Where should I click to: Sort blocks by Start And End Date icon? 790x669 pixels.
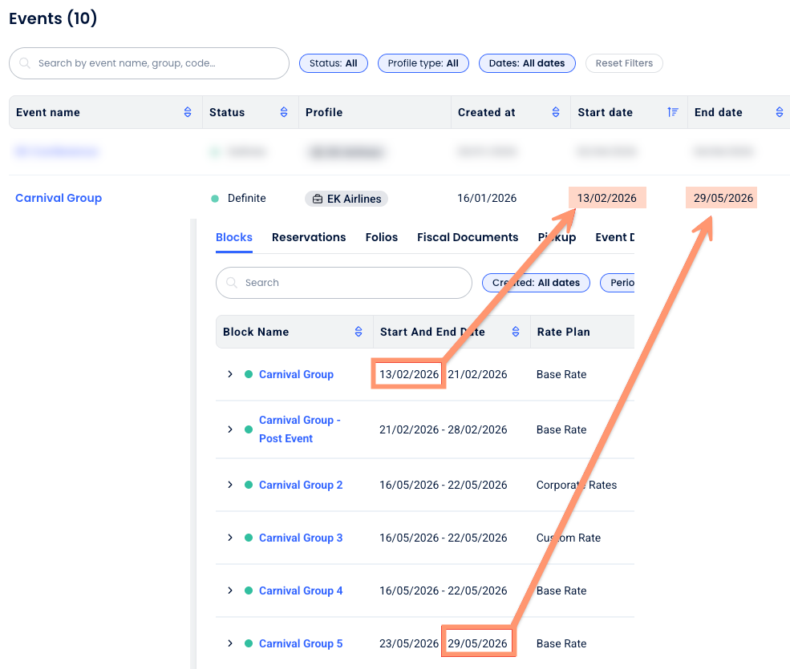point(516,332)
